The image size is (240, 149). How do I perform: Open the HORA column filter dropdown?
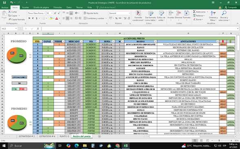(113, 41)
